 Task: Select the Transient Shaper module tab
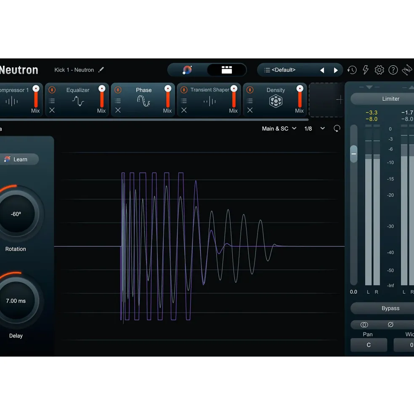[x=209, y=100]
